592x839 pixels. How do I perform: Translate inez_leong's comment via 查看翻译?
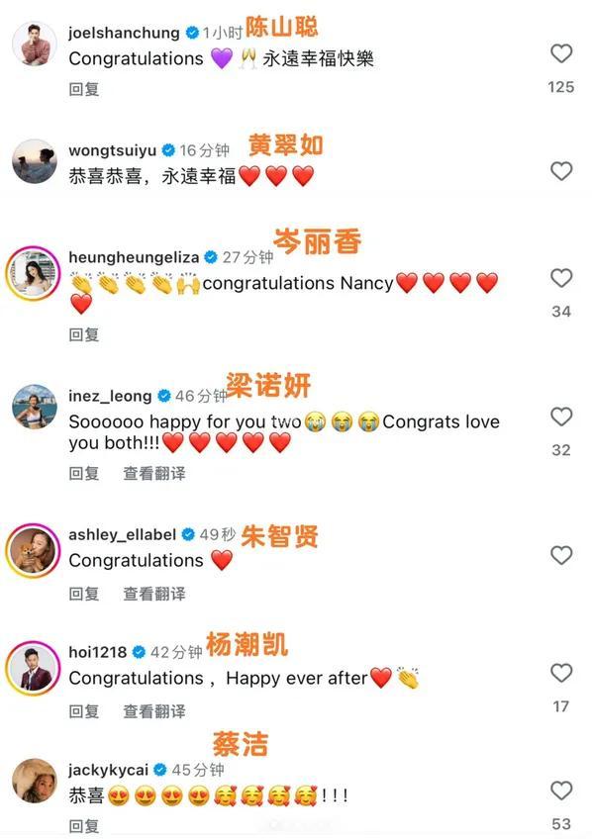click(x=154, y=473)
